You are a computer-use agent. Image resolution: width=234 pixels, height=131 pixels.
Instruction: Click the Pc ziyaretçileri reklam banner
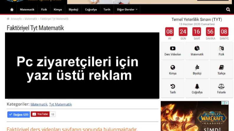82,65
